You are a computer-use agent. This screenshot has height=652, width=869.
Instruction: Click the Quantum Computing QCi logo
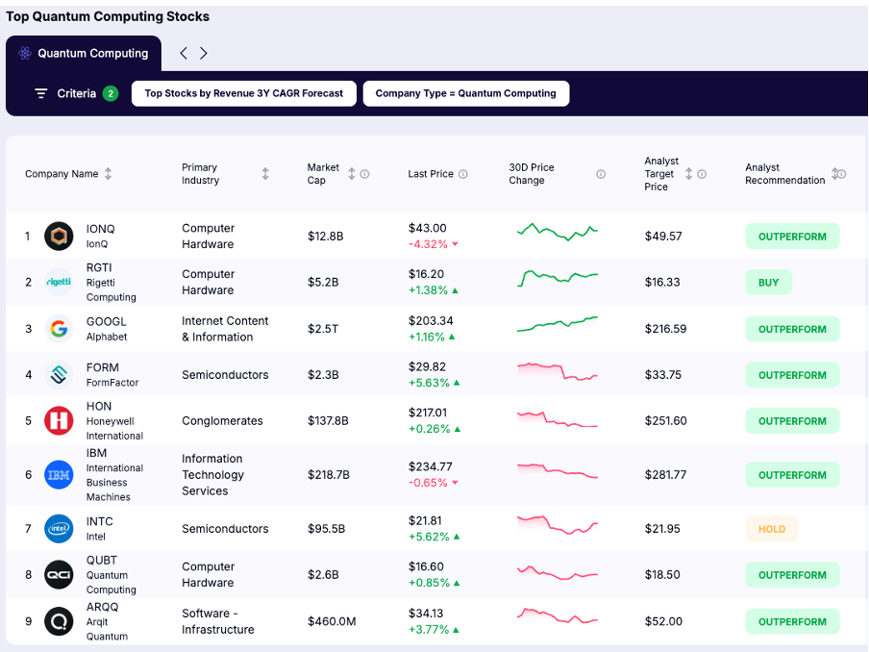pos(59,575)
